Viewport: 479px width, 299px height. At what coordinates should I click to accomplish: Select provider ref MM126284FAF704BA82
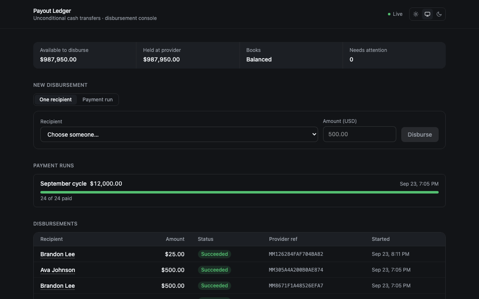[296, 254]
